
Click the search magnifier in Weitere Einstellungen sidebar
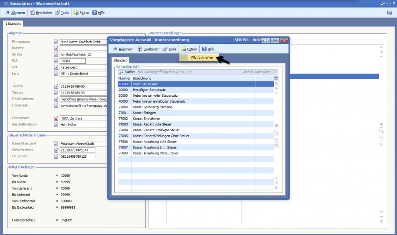(381, 131)
